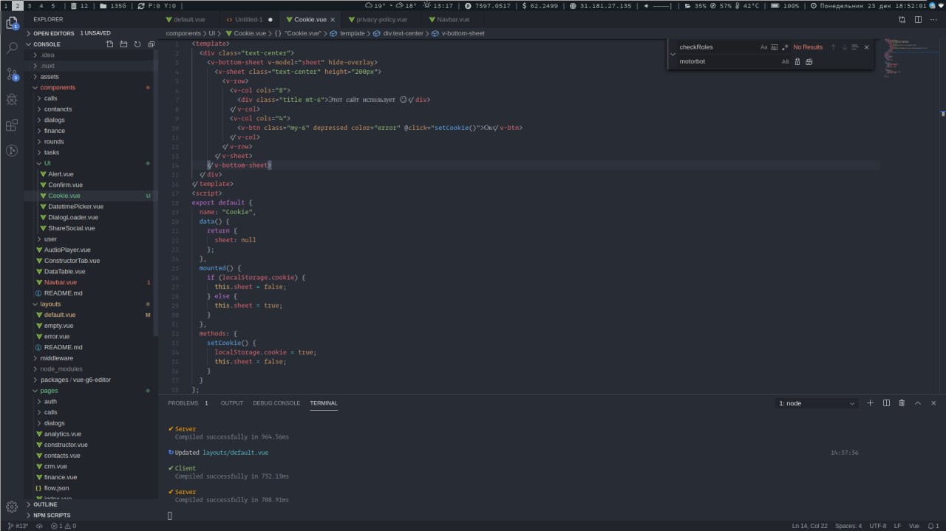Toggle Preserve Case in replace field
946x531 pixels.
pos(785,61)
